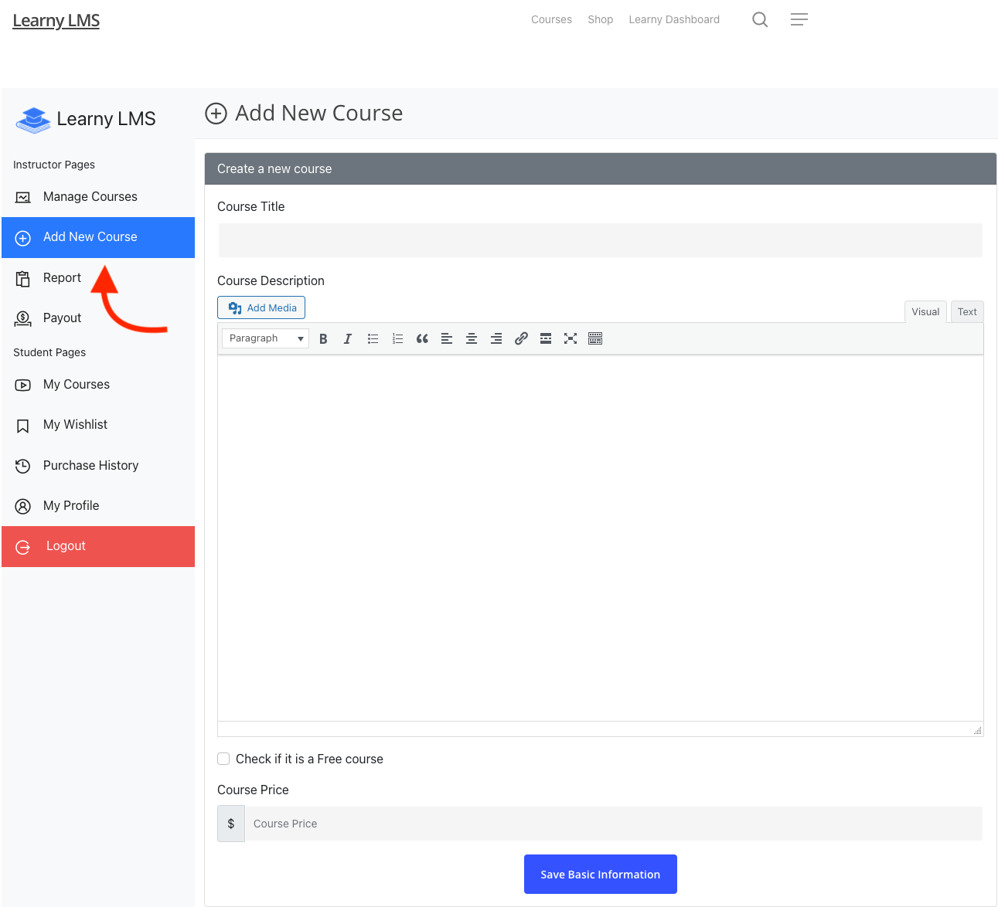Toggle the editor toolbar rows (kitchen sink)

point(595,338)
